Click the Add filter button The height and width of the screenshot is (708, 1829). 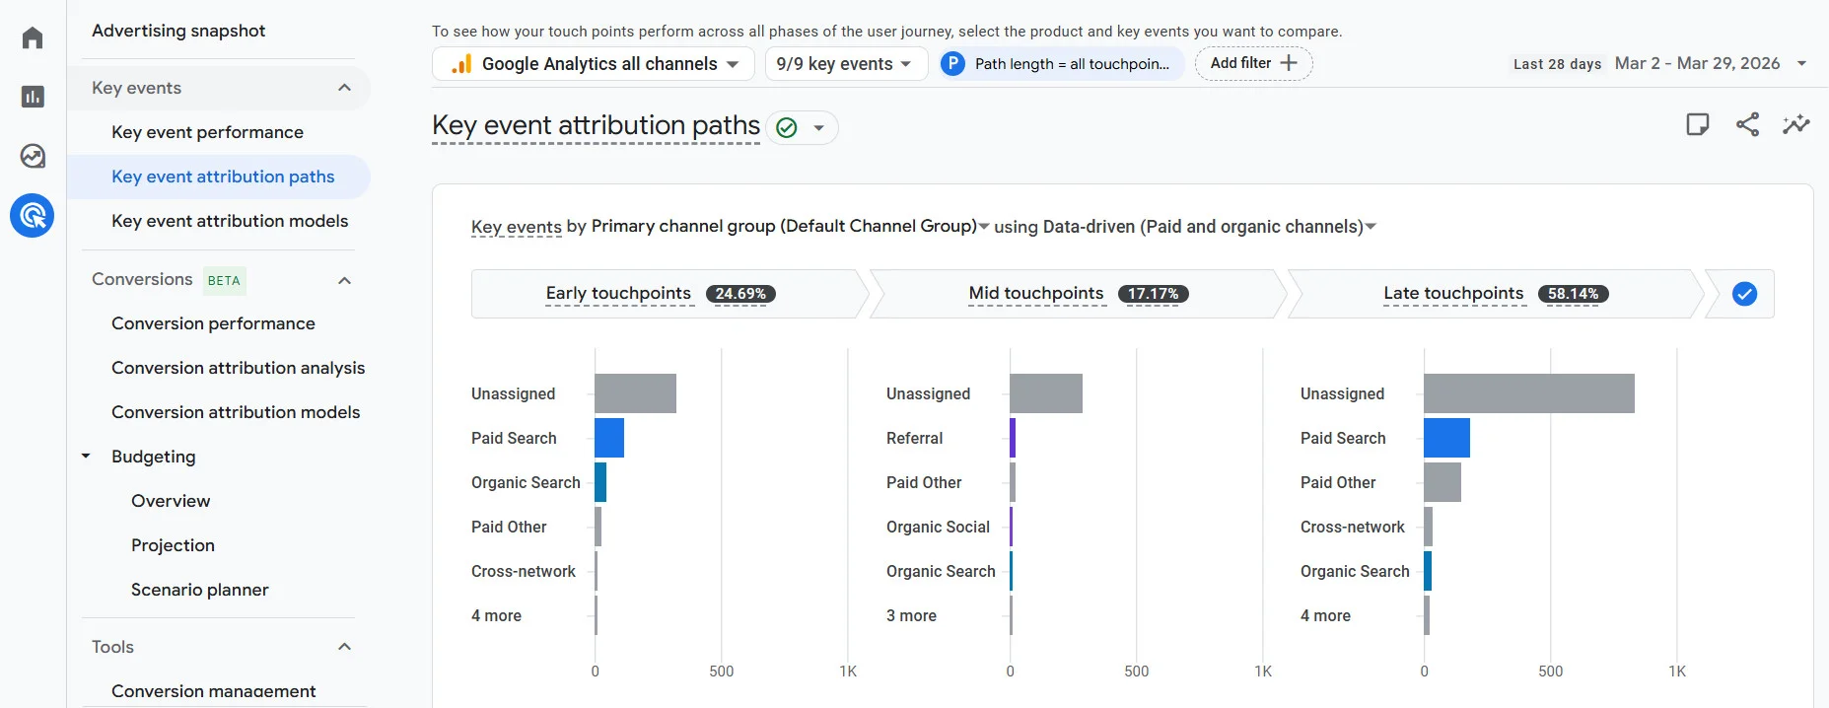tap(1253, 63)
